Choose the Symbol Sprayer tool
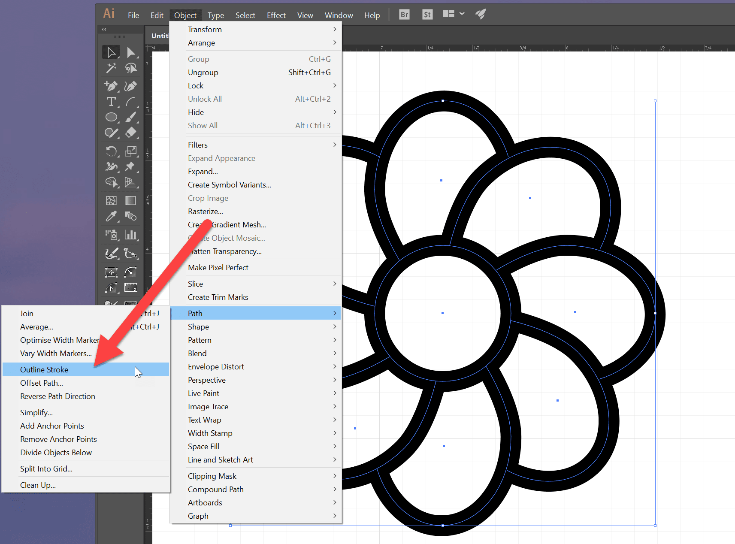 tap(111, 235)
